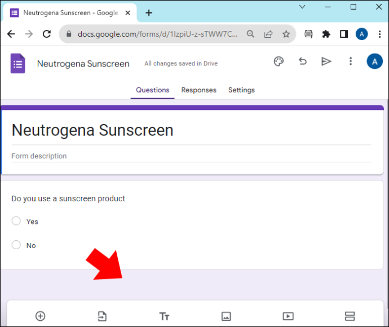Switch to the Questions tab
389x327 pixels.
[153, 90]
